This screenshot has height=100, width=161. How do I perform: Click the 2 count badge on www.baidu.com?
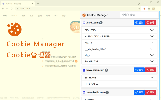[x=106, y=70]
